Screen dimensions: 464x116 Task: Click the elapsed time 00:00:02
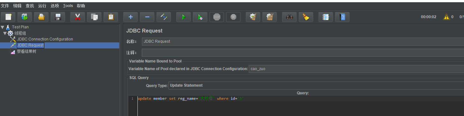tap(429, 17)
